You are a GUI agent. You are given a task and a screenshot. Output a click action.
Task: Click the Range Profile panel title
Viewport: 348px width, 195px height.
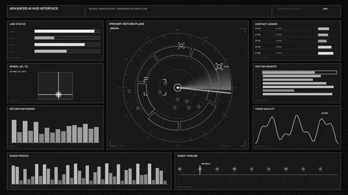tap(19, 156)
